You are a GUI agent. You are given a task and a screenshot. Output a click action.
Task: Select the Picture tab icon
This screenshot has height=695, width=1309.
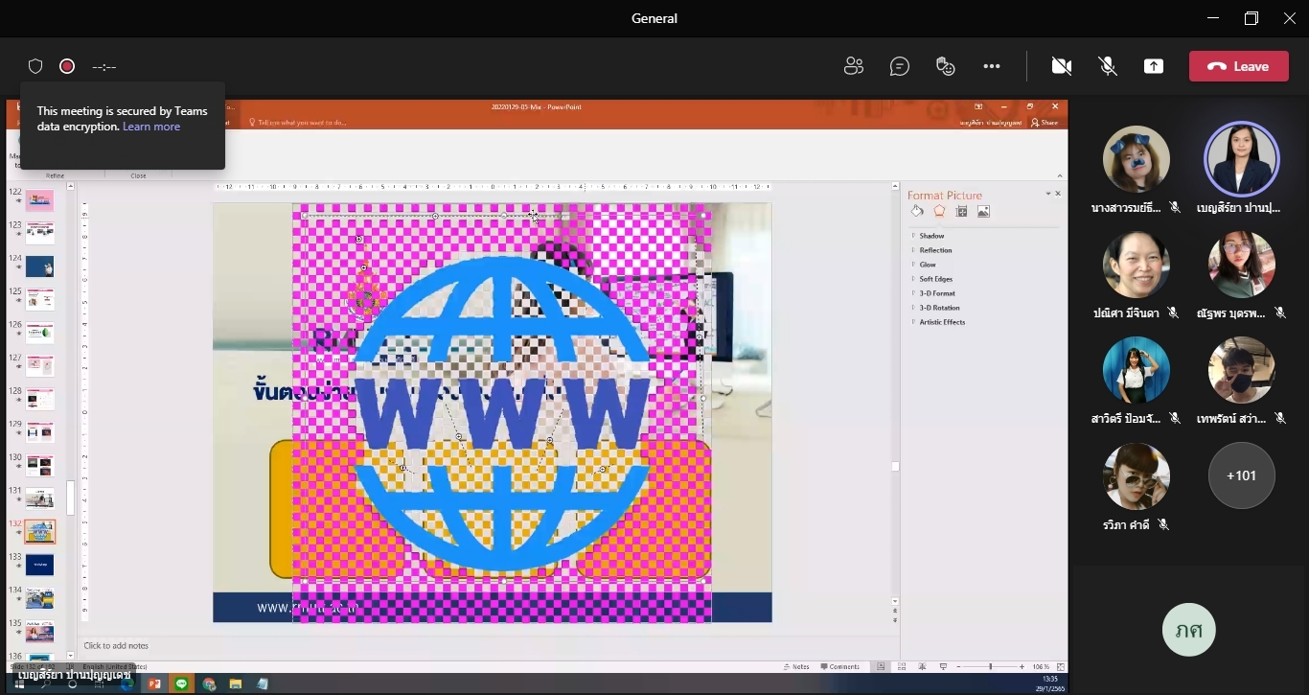983,211
